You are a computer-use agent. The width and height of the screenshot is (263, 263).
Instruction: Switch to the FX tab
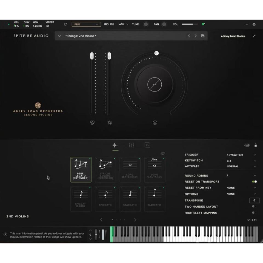pos(147,145)
